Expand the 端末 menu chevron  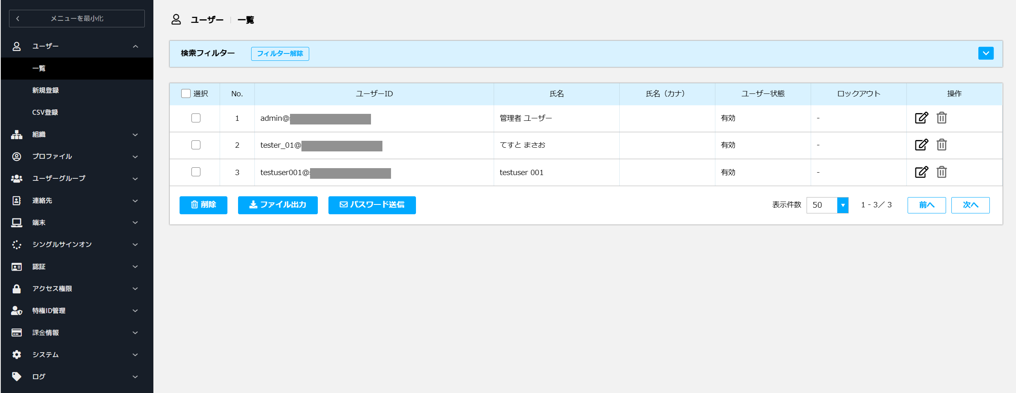[x=135, y=222]
